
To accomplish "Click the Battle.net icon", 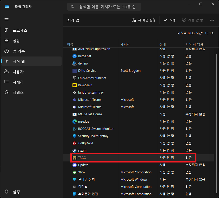I will pyautogui.click(x=75, y=56).
